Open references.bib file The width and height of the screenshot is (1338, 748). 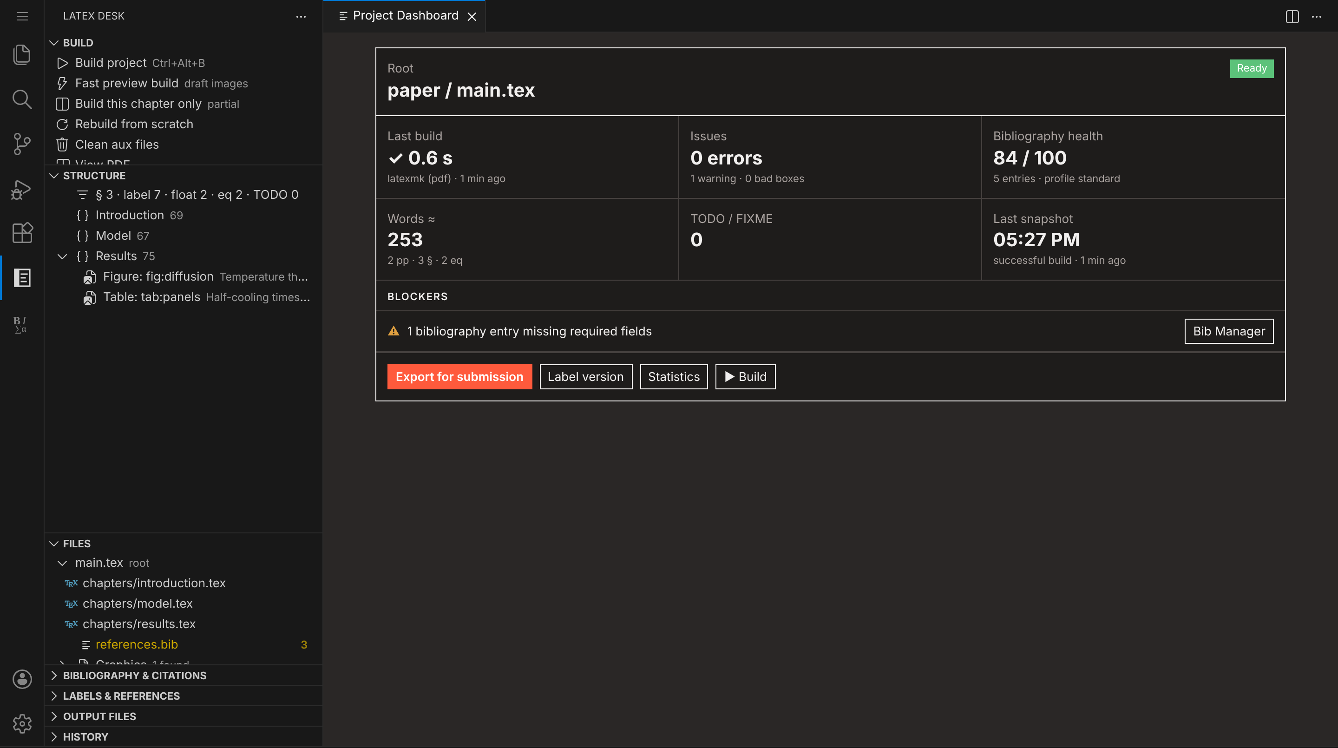tap(184, 644)
